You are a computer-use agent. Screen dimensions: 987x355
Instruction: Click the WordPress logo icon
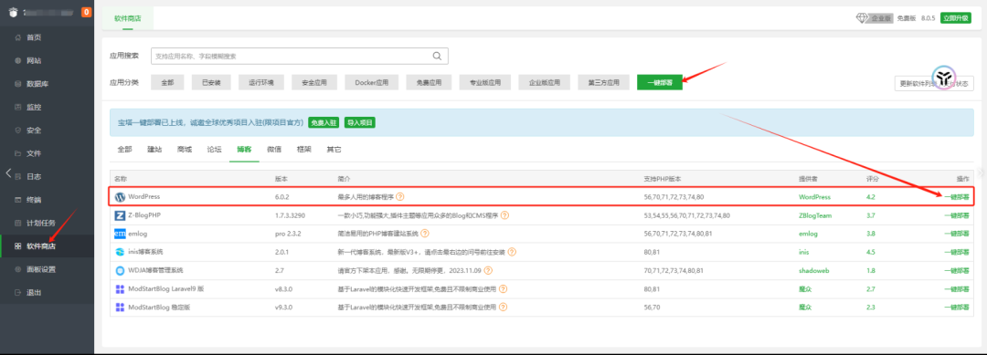tap(121, 196)
